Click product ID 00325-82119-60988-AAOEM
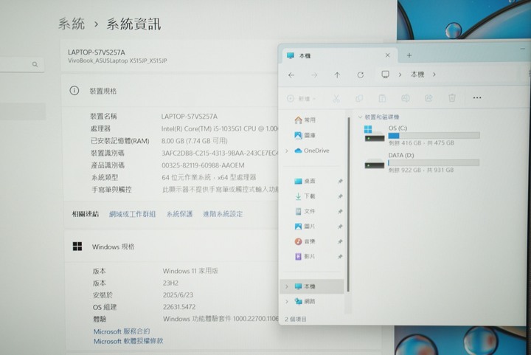This screenshot has width=531, height=355. click(203, 165)
